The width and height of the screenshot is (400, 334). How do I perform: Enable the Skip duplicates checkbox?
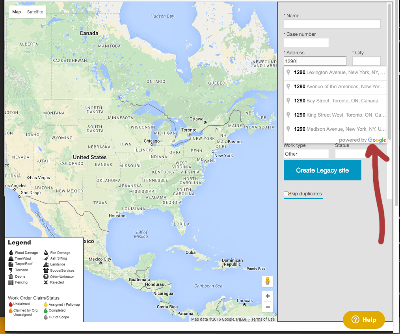coord(286,194)
